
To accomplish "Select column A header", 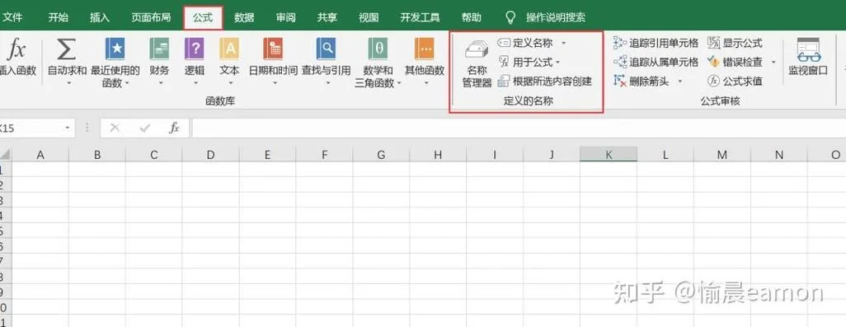I will 40,155.
